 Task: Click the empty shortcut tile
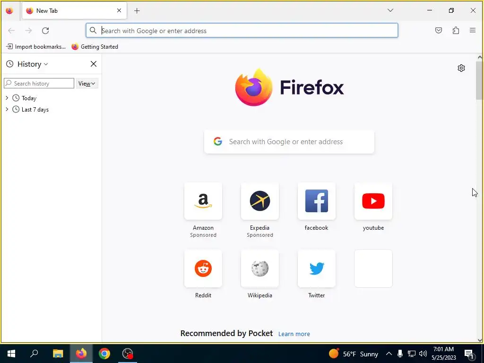[373, 268]
